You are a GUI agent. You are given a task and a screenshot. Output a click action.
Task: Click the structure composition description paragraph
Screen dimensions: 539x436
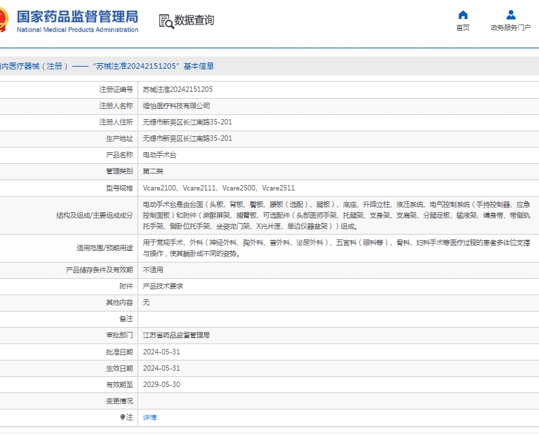coord(336,216)
